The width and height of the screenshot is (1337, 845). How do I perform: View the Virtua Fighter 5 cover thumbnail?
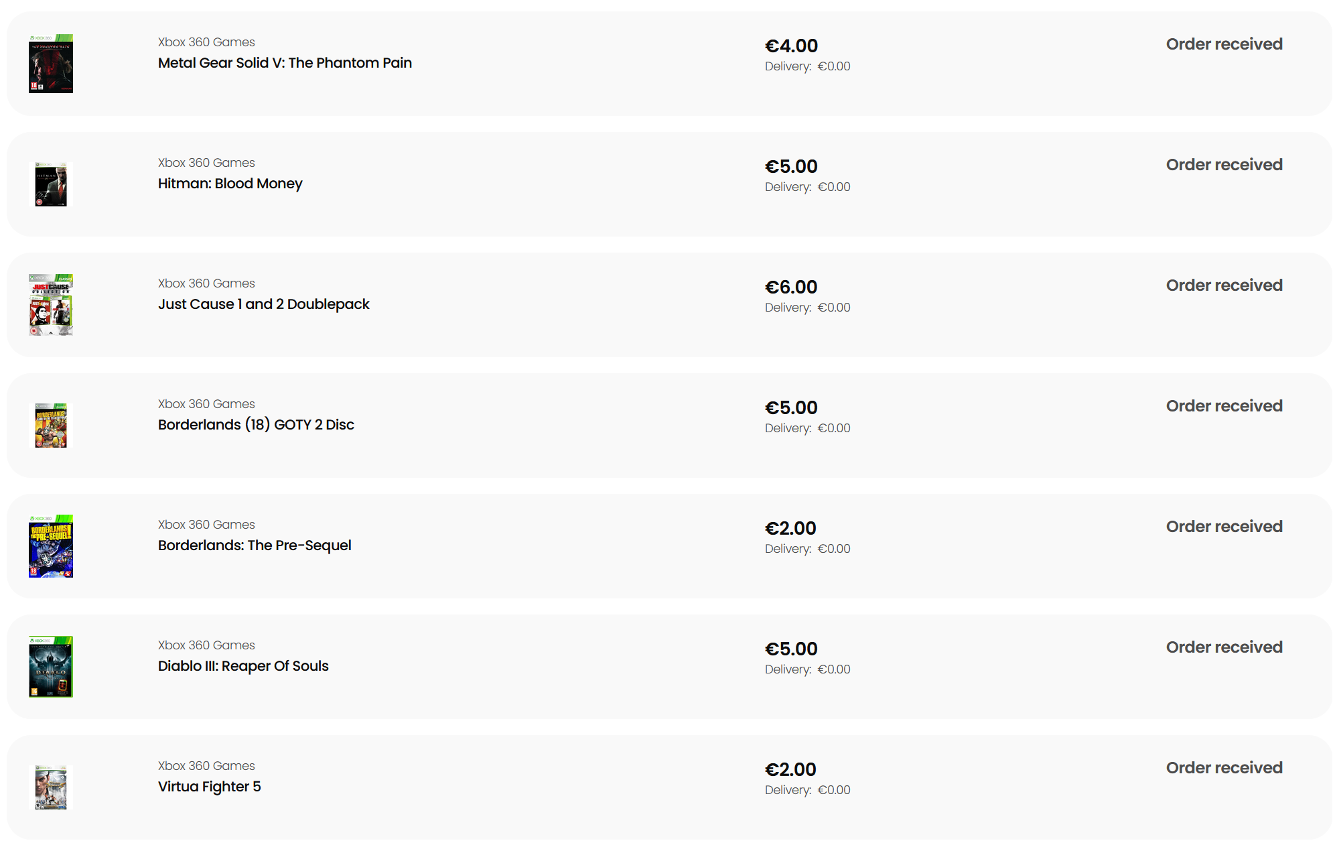51,787
